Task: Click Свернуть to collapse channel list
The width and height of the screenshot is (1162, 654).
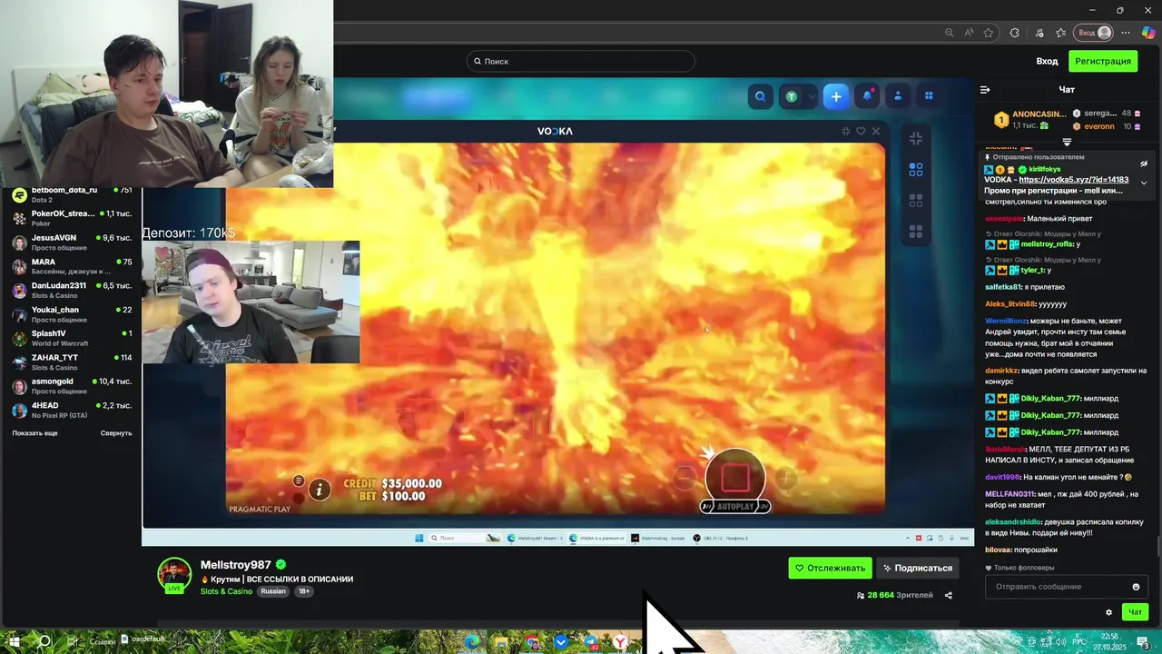Action: point(116,433)
